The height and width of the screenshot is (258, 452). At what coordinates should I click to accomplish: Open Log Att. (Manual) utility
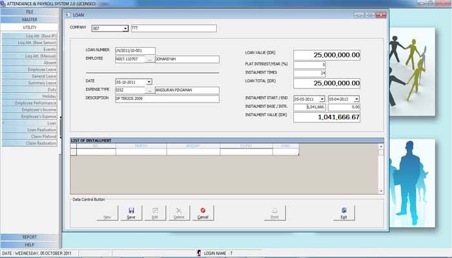click(x=30, y=56)
